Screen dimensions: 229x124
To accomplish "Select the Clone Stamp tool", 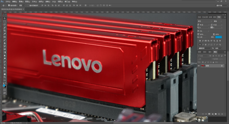I will point(5,43).
